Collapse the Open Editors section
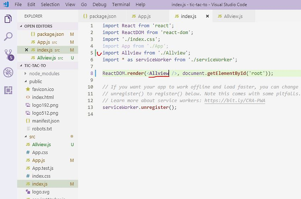 pyautogui.click(x=48, y=26)
